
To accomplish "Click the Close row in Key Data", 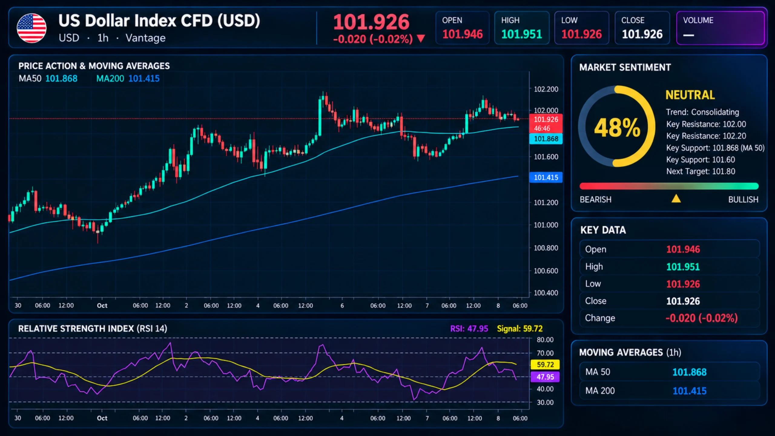I will pyautogui.click(x=669, y=301).
